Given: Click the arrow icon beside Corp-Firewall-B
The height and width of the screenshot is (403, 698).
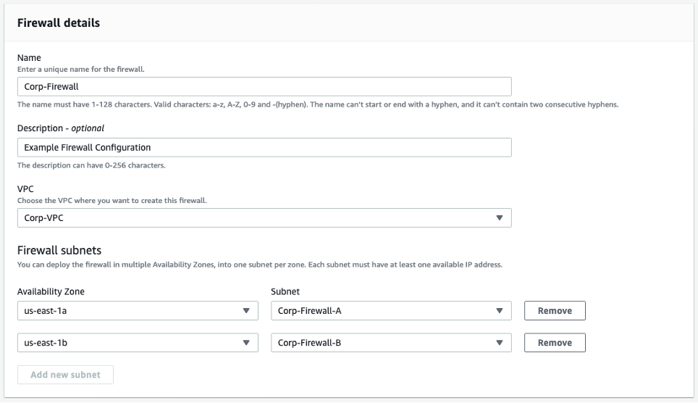Looking at the screenshot, I should [499, 343].
